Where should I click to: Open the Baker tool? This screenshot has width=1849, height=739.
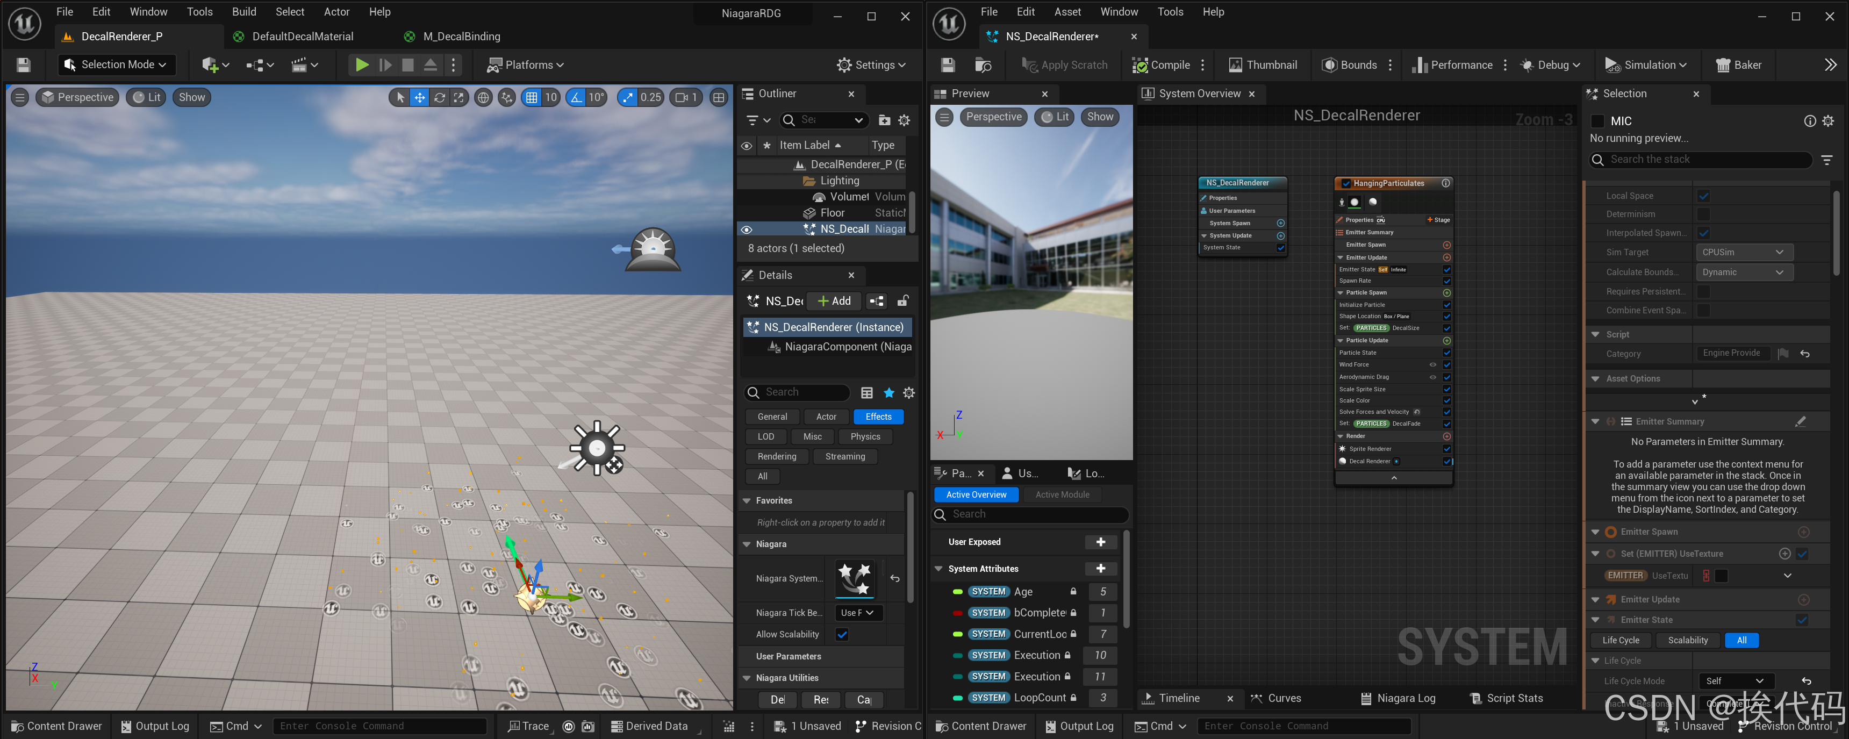(x=1737, y=64)
